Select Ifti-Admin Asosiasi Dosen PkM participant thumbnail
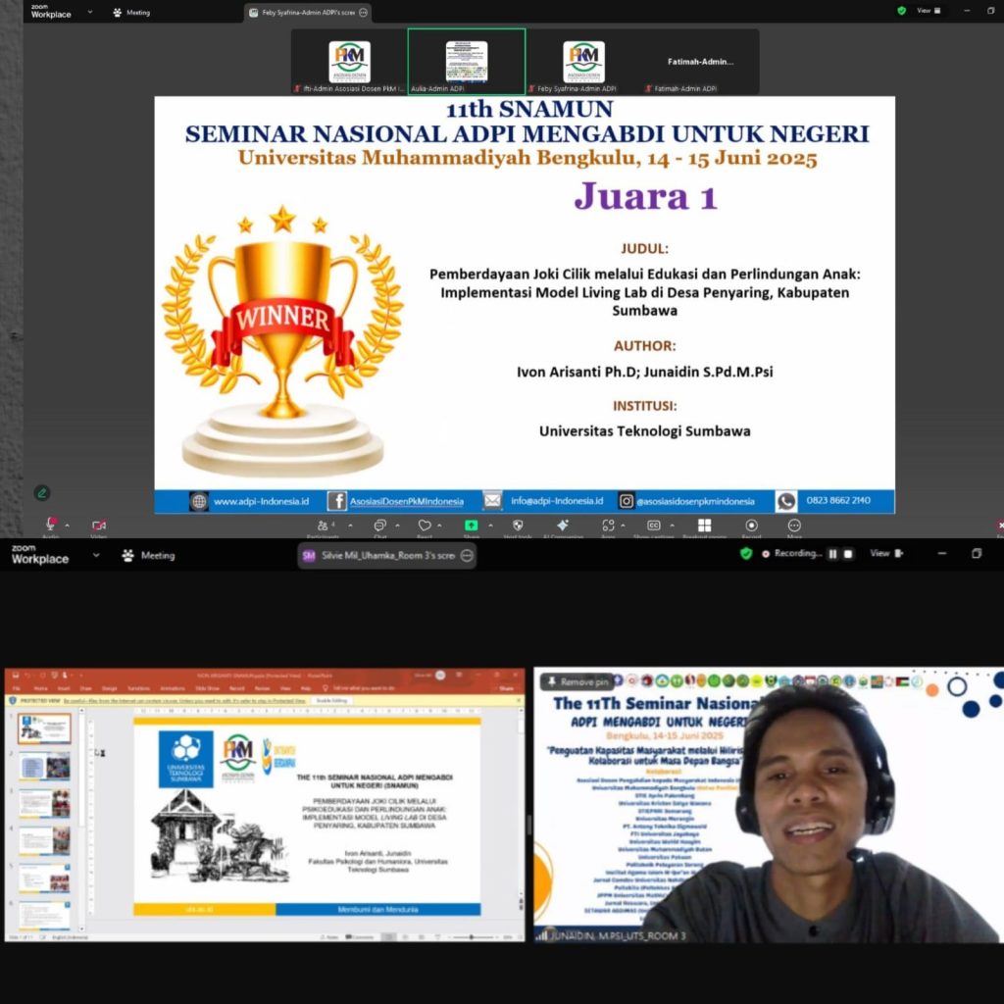The height and width of the screenshot is (1004, 1004). click(x=350, y=62)
